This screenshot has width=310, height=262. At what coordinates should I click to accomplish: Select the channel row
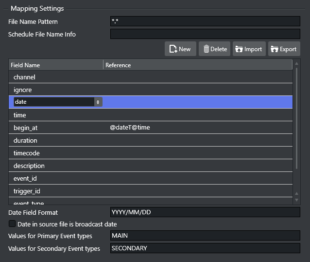[151, 77]
